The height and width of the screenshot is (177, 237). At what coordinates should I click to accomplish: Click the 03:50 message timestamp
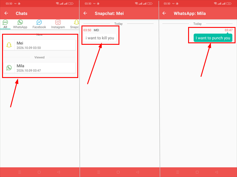pos(87,30)
